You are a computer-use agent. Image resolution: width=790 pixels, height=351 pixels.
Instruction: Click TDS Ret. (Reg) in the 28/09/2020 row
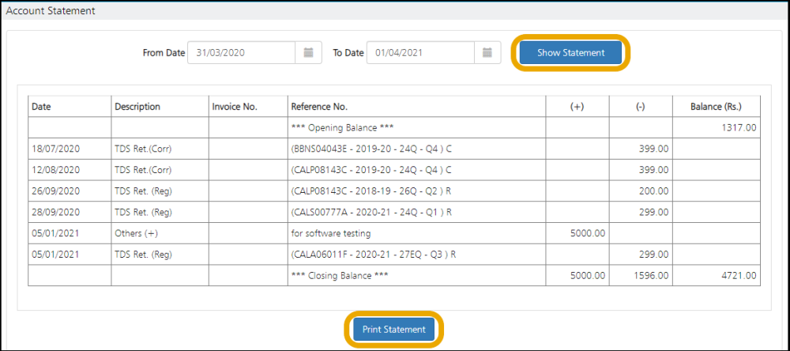tap(143, 213)
